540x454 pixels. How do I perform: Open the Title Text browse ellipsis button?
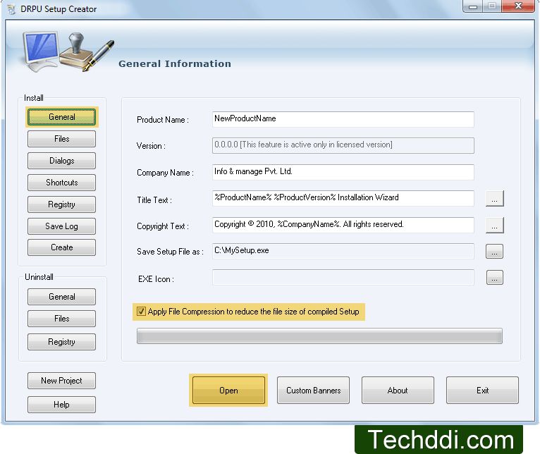pyautogui.click(x=495, y=198)
